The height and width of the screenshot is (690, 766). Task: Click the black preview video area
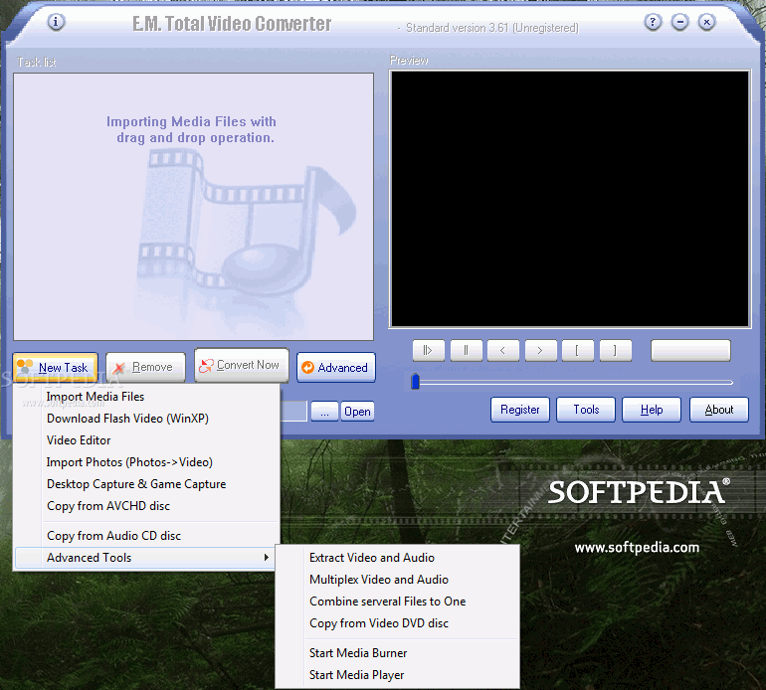[x=570, y=199]
